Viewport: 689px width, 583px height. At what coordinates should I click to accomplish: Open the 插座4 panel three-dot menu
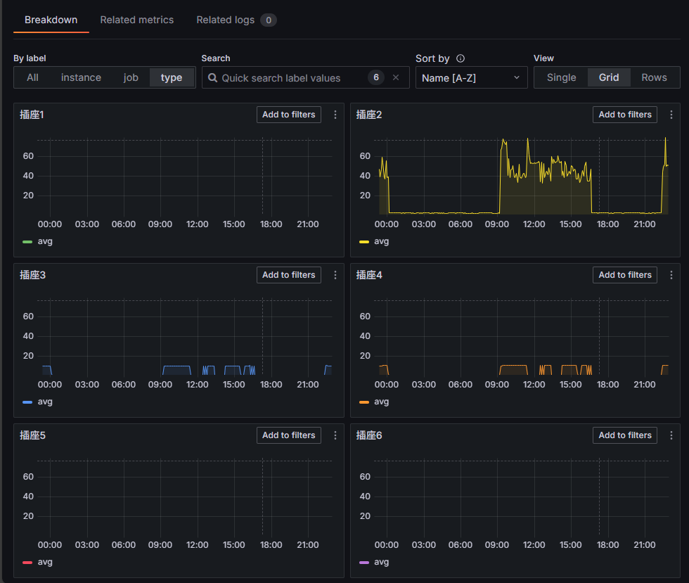[x=671, y=275]
